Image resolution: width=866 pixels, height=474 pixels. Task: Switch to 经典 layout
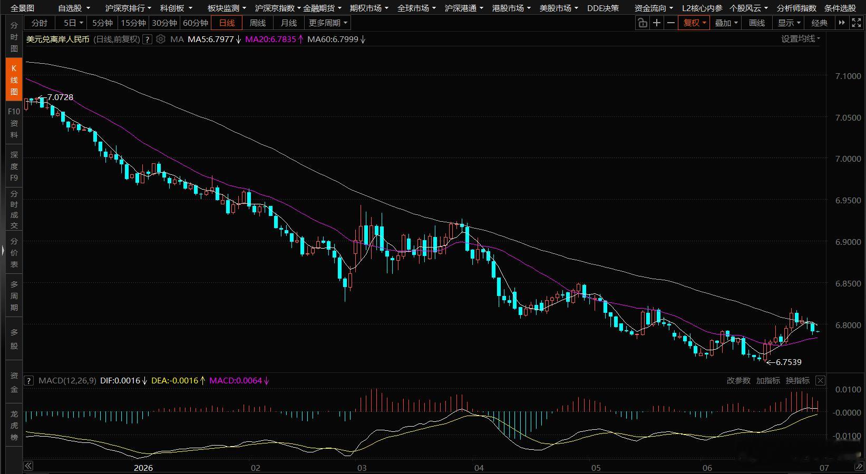click(x=820, y=23)
